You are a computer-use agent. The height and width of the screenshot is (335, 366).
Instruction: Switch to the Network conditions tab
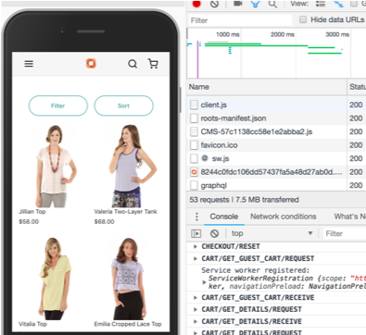tap(284, 217)
